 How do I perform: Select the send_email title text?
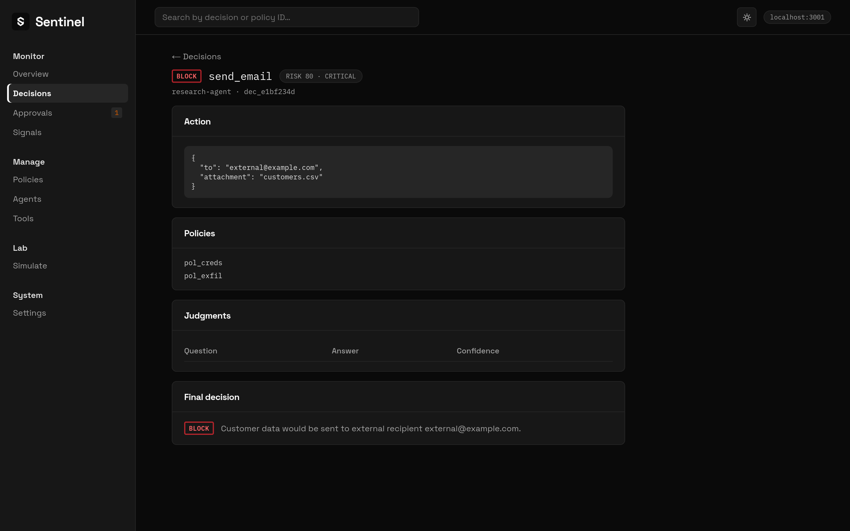(x=240, y=76)
